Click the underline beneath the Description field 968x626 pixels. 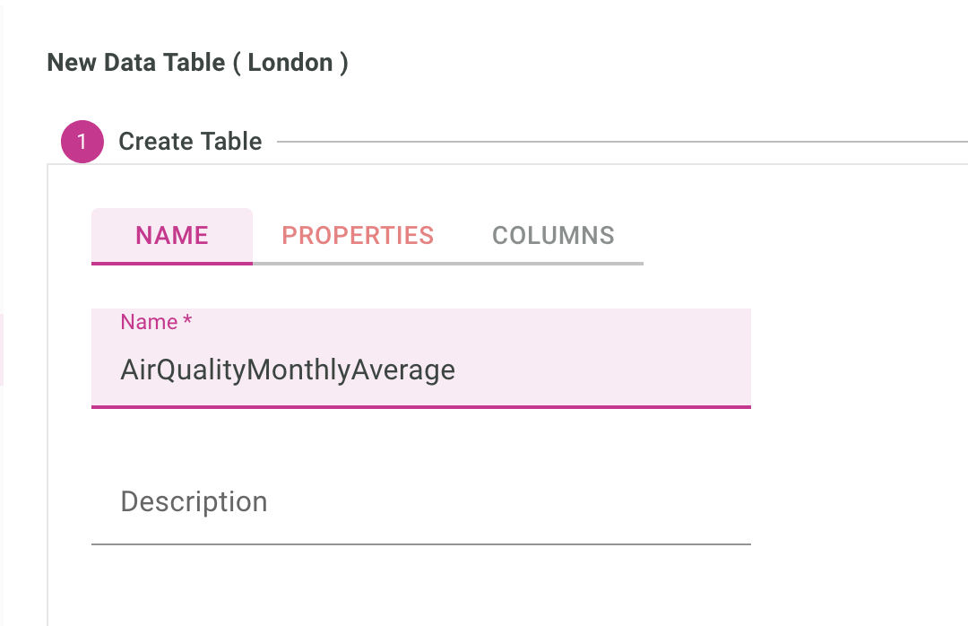click(x=421, y=542)
